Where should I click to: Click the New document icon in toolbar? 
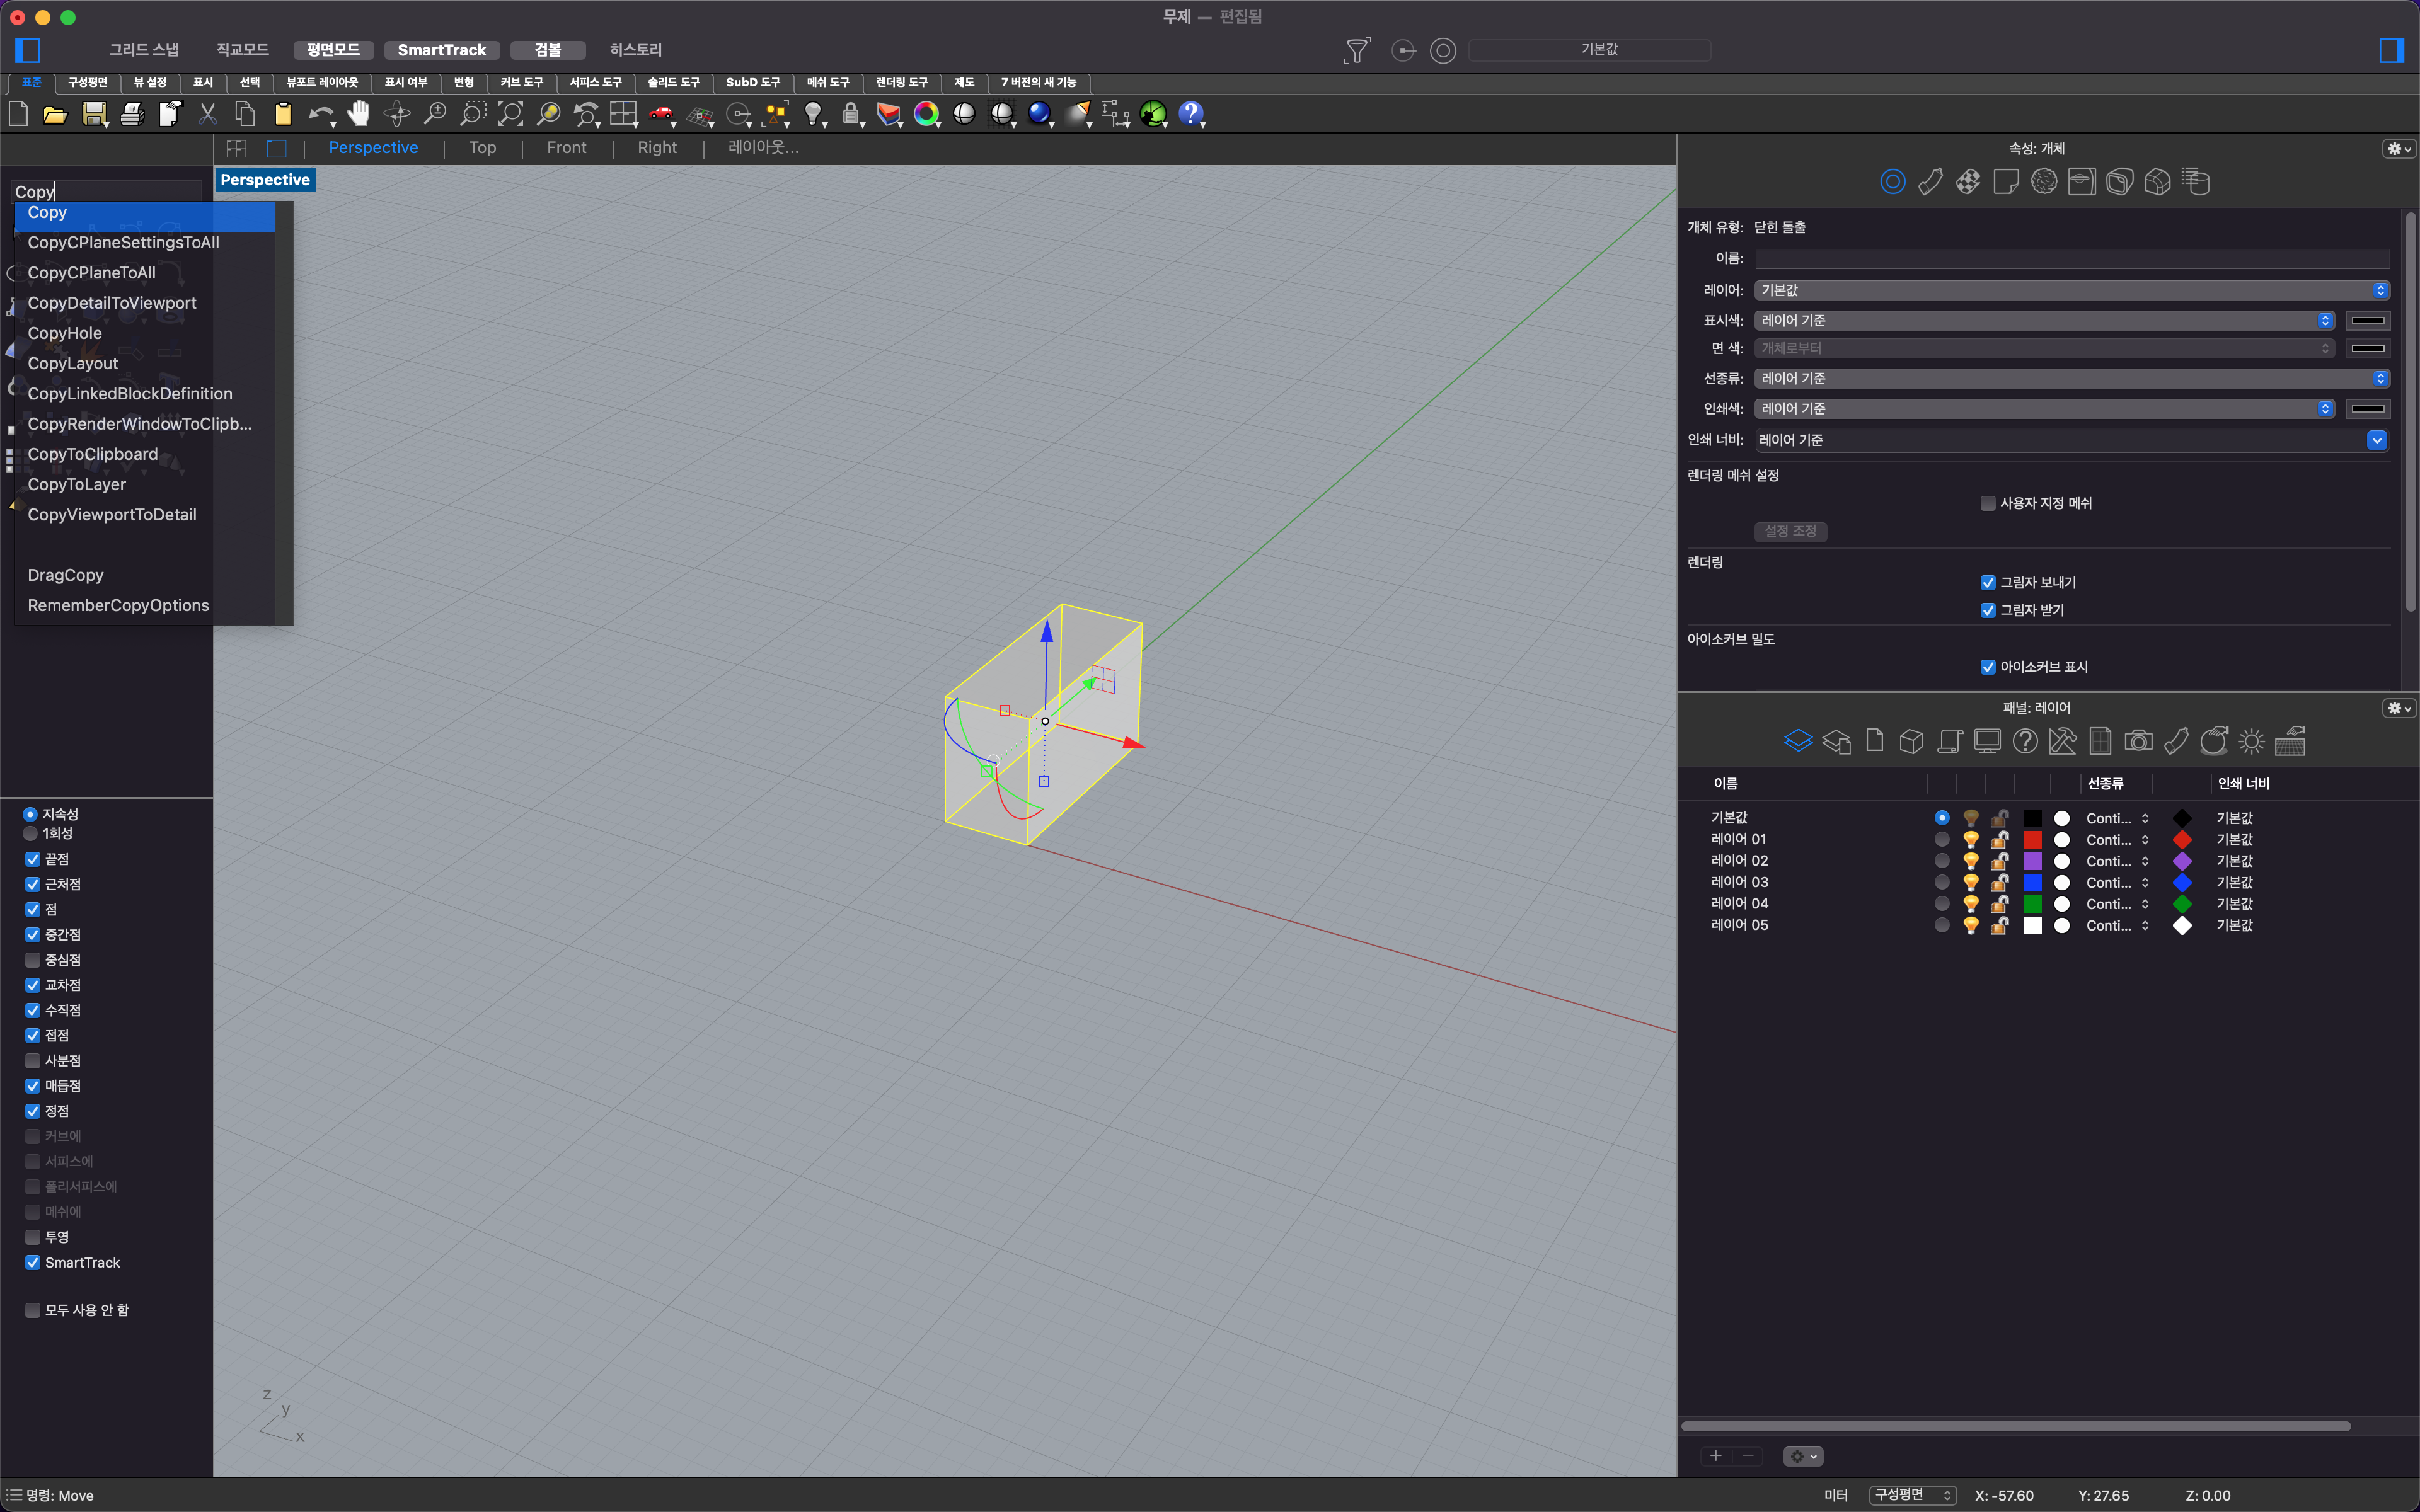pos(18,114)
